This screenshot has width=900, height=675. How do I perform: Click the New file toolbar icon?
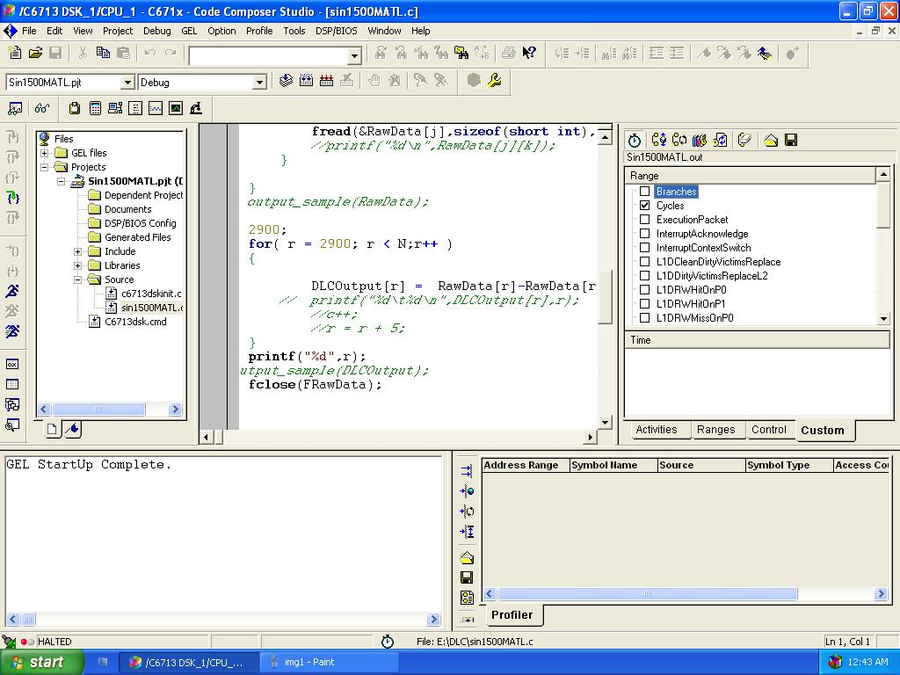(15, 53)
